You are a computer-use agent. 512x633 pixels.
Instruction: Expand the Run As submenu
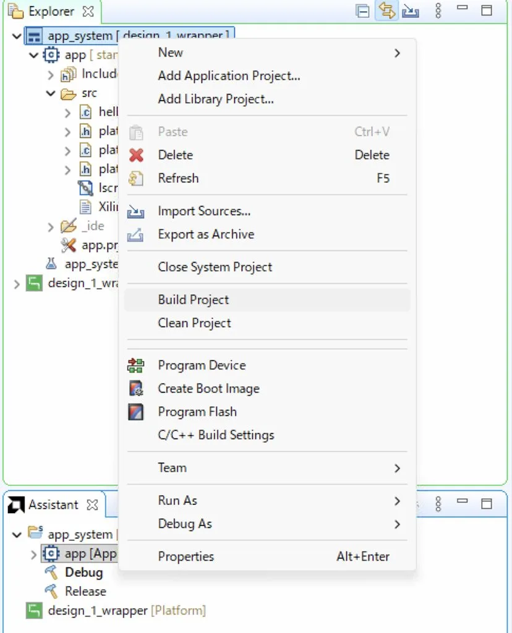pyautogui.click(x=177, y=501)
